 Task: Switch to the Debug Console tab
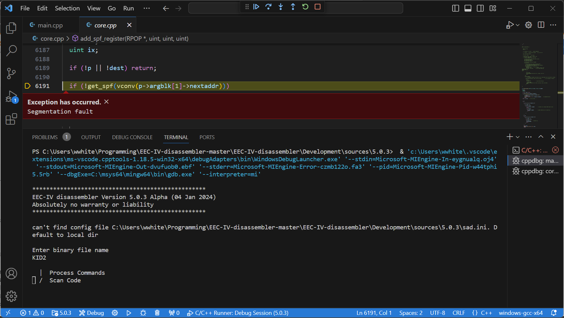coord(132,137)
